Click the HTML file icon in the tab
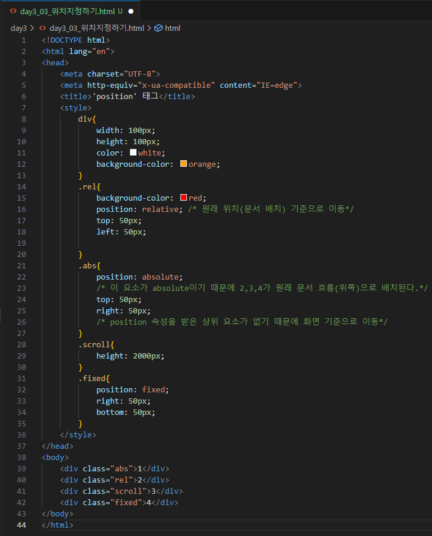The height and width of the screenshot is (536, 432). (x=13, y=11)
